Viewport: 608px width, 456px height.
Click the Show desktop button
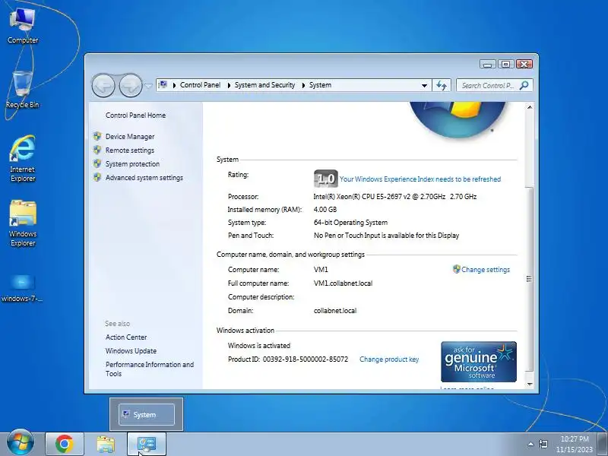603,444
